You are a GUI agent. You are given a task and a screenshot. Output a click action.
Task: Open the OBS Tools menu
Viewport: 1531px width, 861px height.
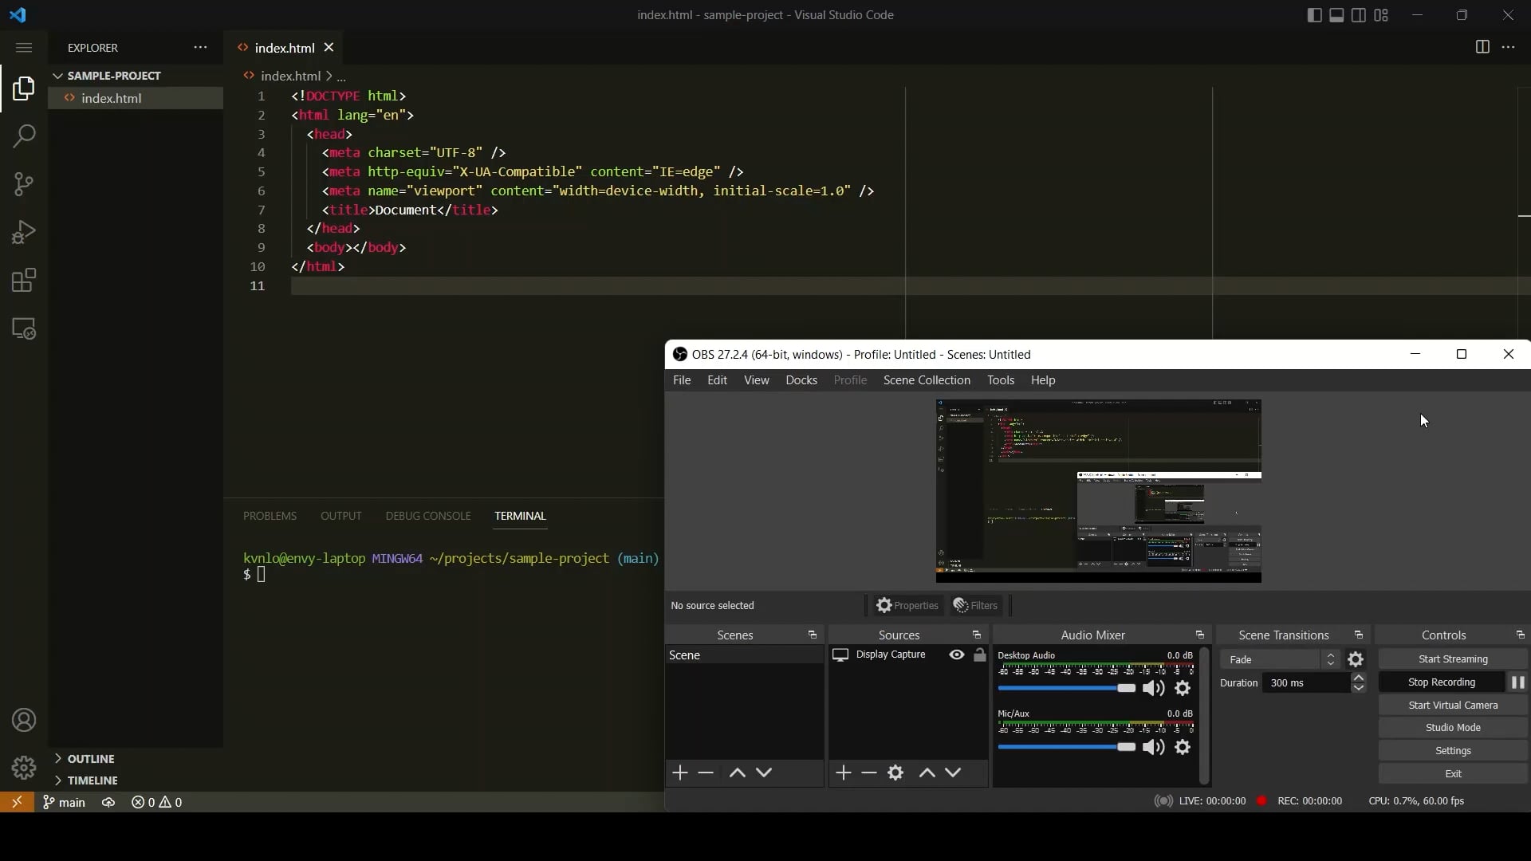point(1001,380)
